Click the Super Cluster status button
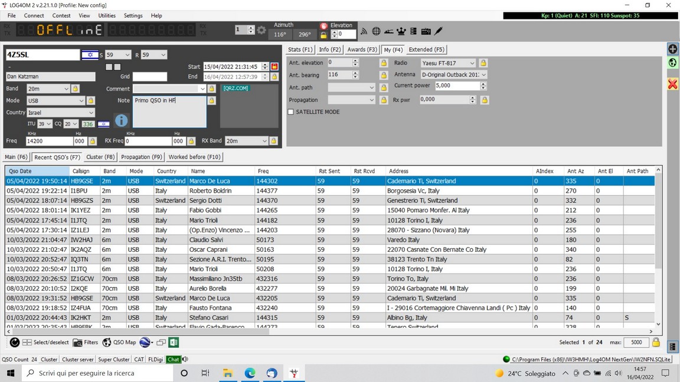The width and height of the screenshot is (680, 382). (x=113, y=359)
